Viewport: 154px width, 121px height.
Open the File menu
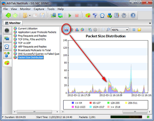[5, 9]
